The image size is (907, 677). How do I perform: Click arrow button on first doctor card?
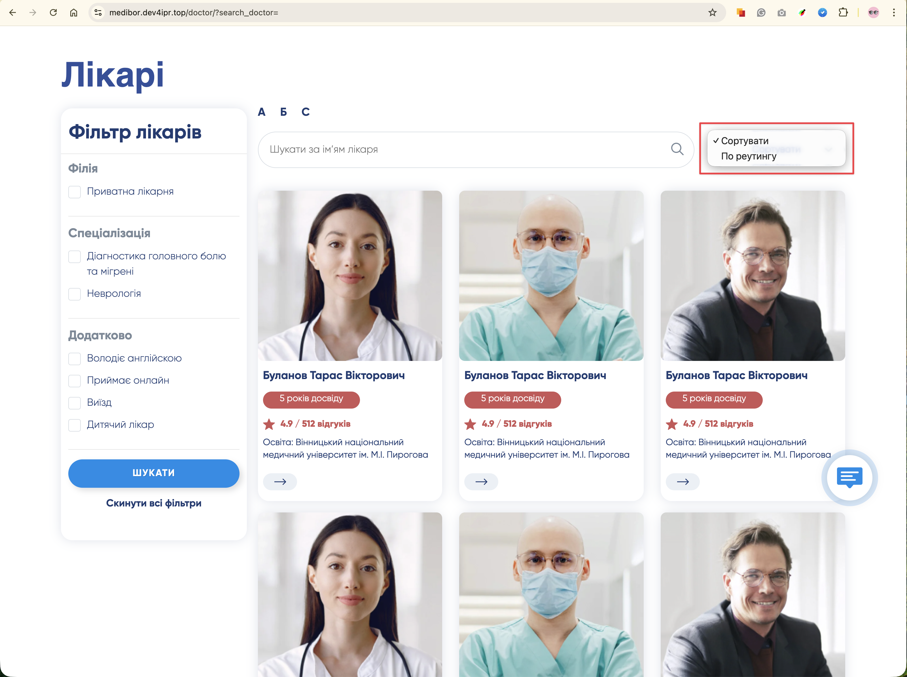(280, 482)
